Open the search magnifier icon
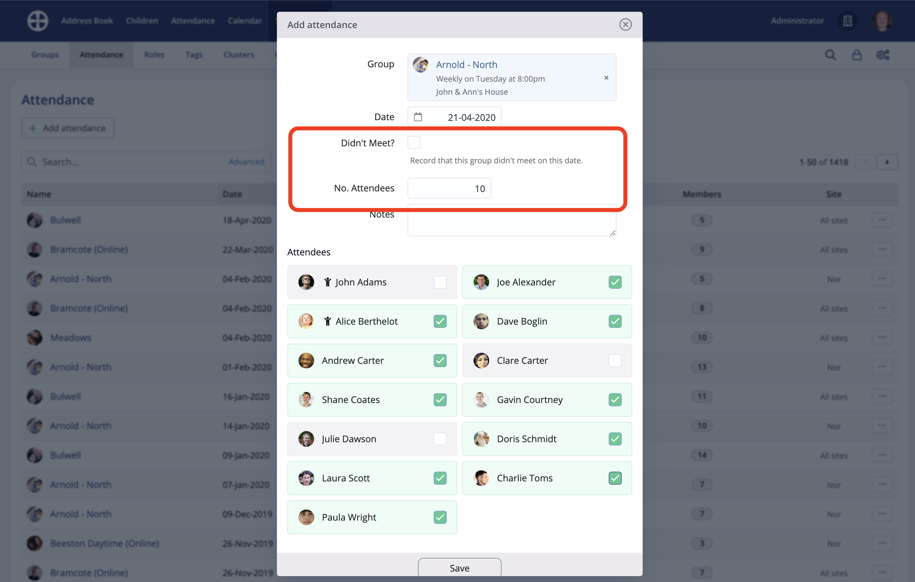The width and height of the screenshot is (915, 582). point(830,55)
